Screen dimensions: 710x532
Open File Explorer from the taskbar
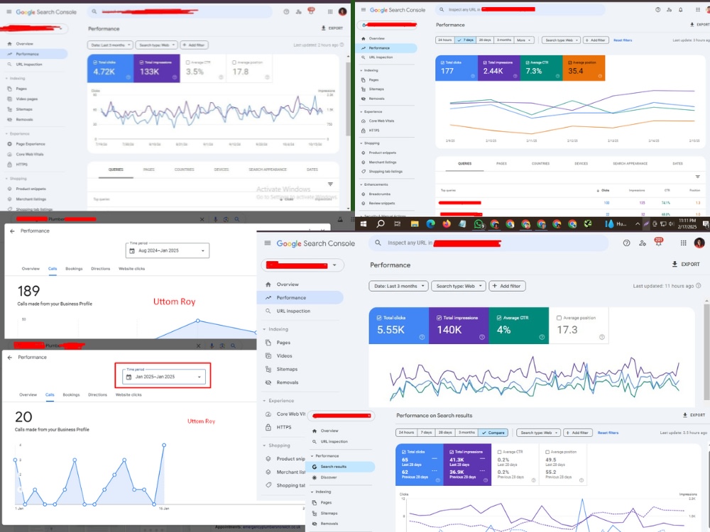[415, 223]
